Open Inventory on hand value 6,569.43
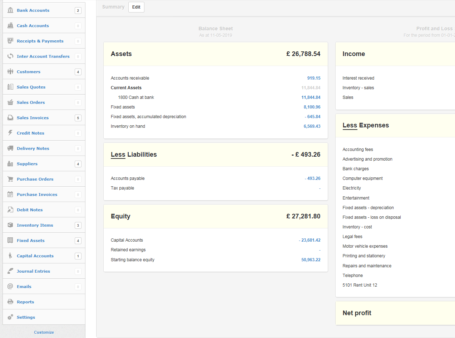 click(x=312, y=126)
